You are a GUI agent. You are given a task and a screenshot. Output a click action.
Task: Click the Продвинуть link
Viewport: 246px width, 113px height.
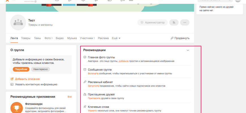click(x=180, y=38)
